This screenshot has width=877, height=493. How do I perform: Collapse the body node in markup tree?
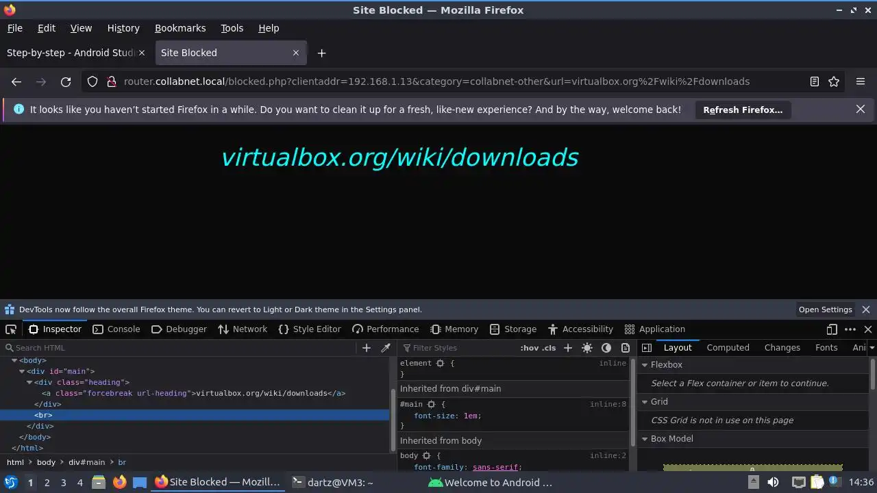point(14,360)
